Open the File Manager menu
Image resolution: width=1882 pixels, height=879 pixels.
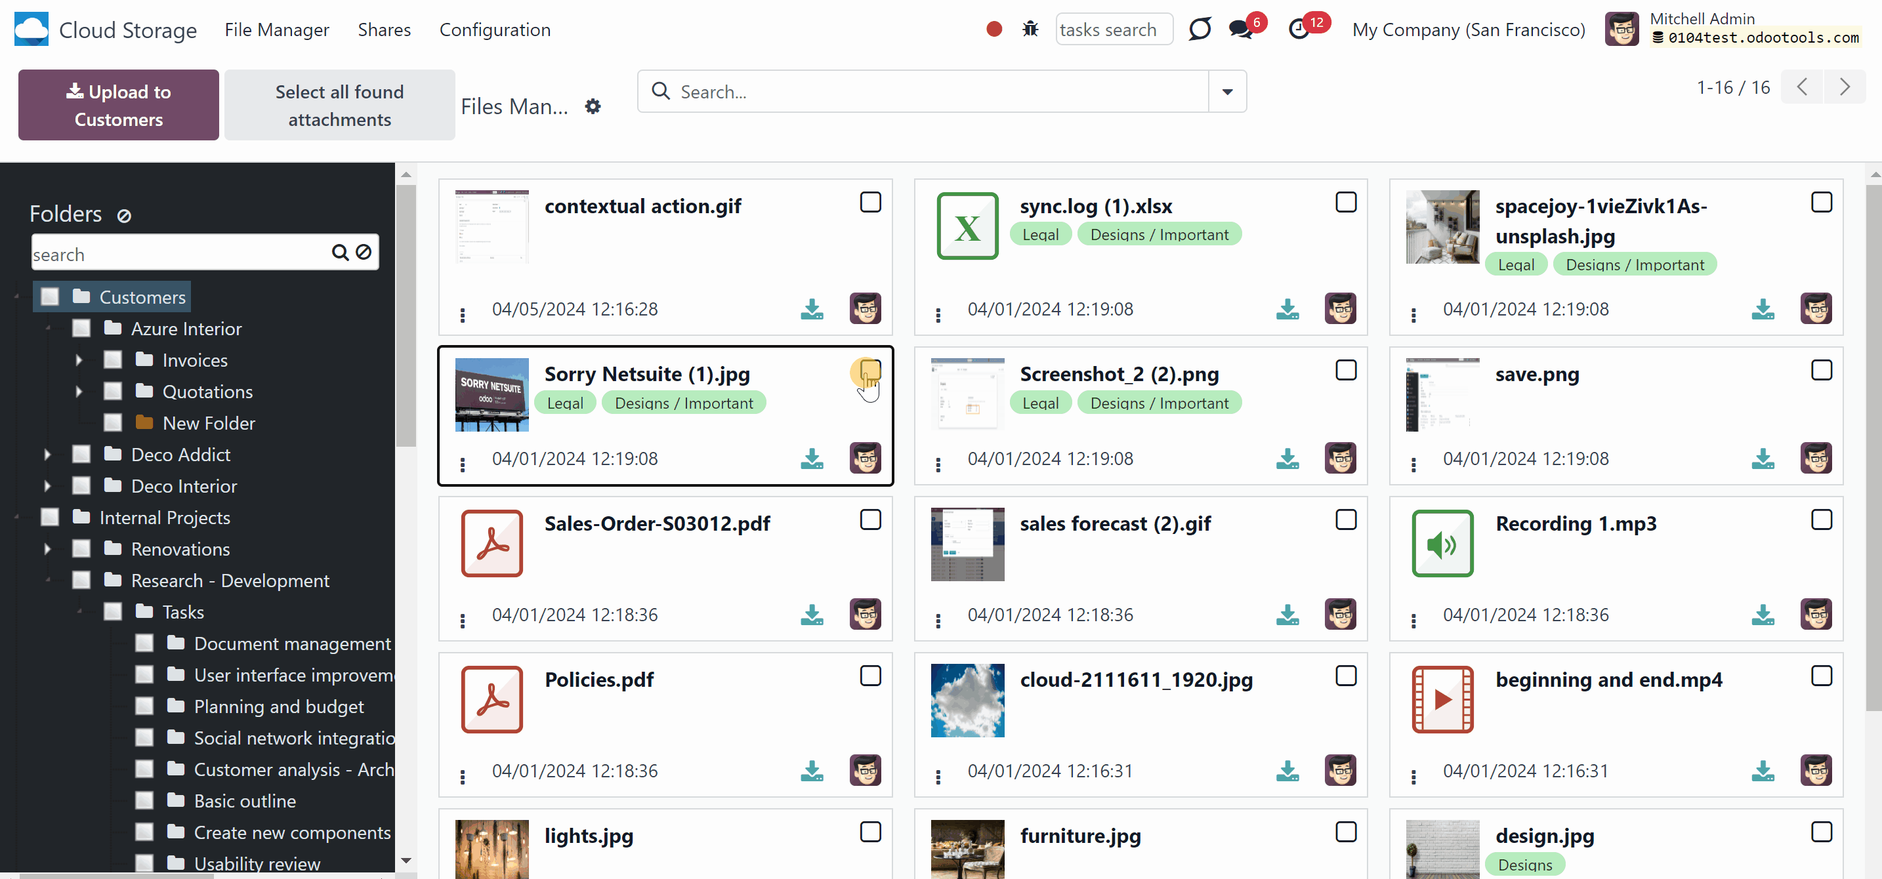pos(277,30)
